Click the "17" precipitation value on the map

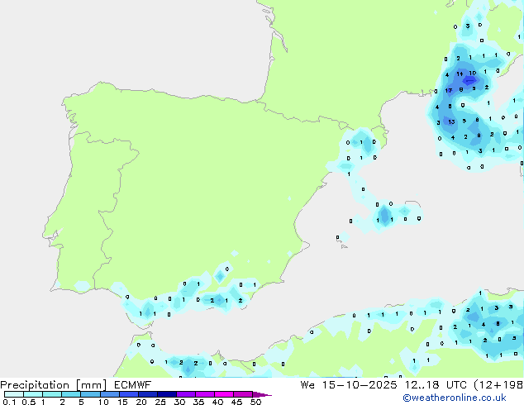tap(449, 91)
